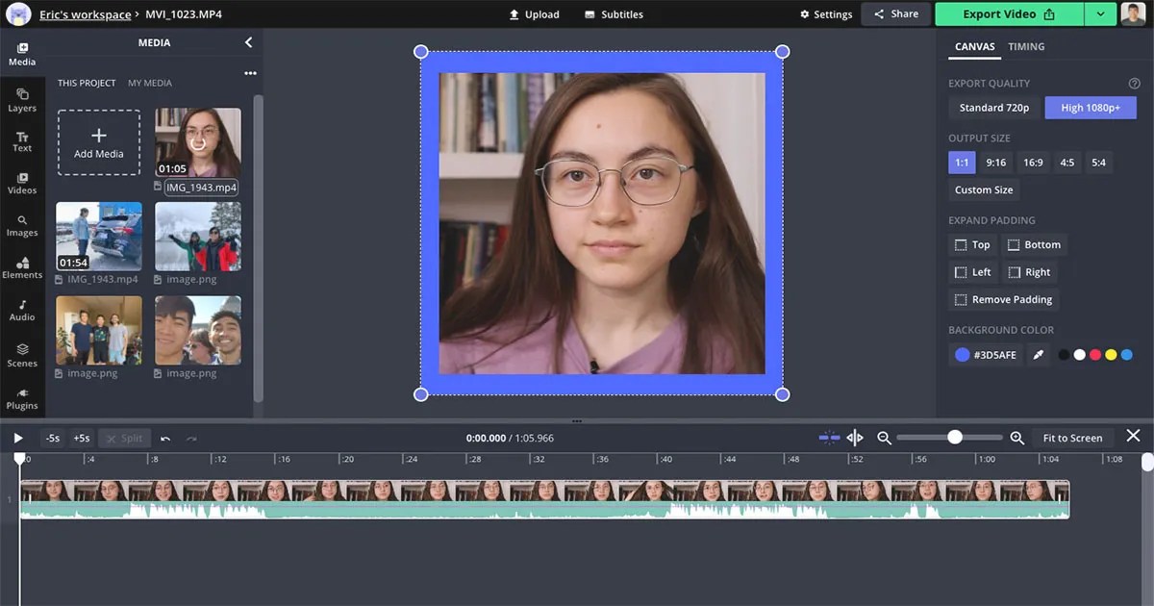Open the Plugins panel
This screenshot has height=606, width=1154.
(x=22, y=398)
